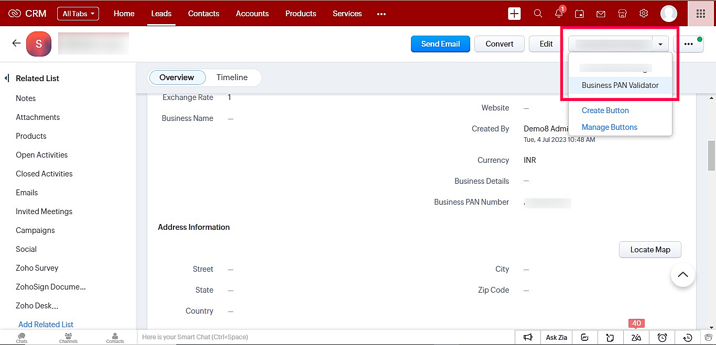The image size is (716, 345).
Task: Open the All Tabs dropdown
Action: click(78, 14)
